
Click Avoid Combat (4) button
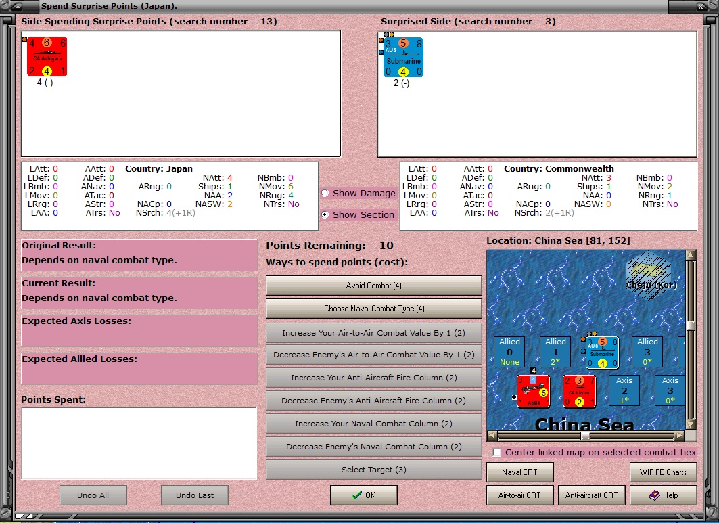click(x=374, y=286)
